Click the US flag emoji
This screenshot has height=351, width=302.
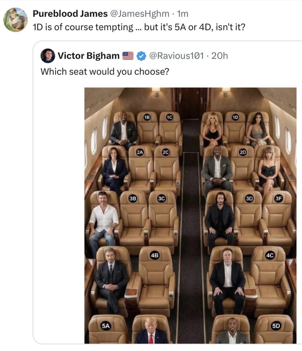point(128,56)
